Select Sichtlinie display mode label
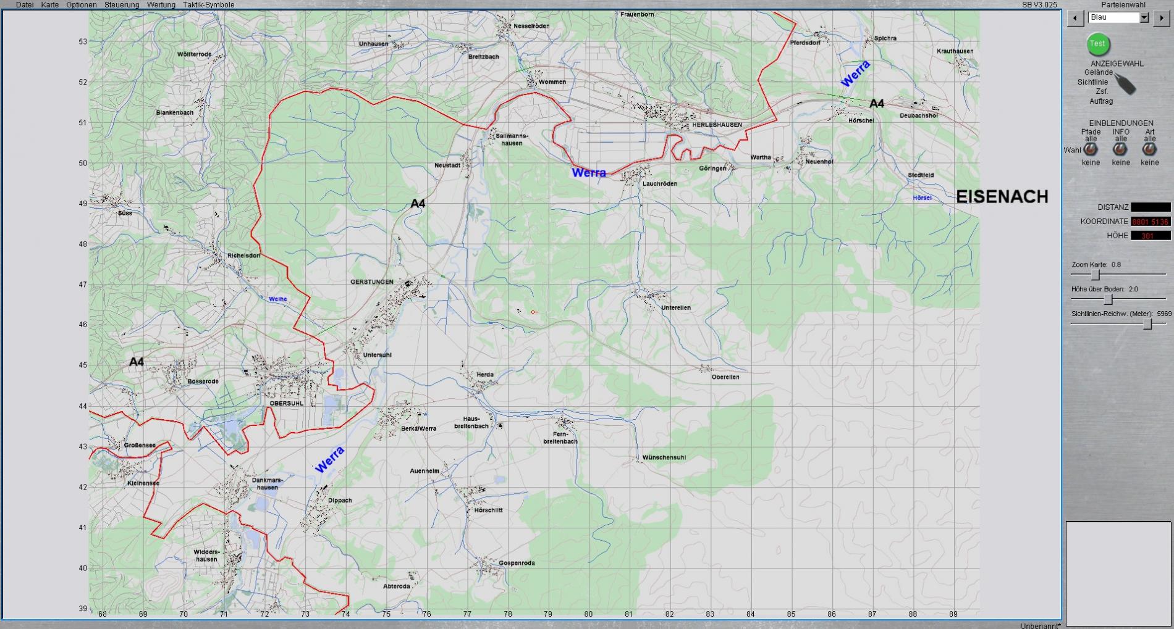 point(1092,82)
